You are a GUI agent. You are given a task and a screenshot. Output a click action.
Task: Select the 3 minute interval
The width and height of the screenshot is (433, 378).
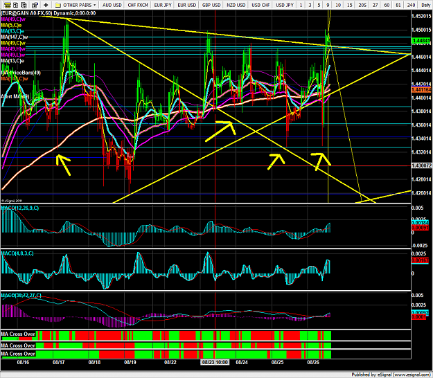tap(310, 5)
